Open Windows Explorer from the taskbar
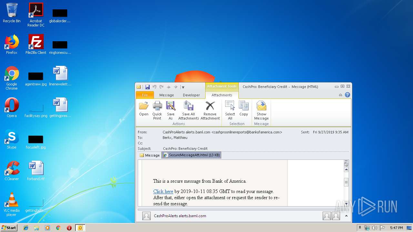The image size is (413, 232). click(x=36, y=228)
